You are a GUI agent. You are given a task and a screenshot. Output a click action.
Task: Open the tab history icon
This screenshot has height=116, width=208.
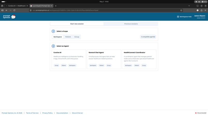click(x=2, y=6)
